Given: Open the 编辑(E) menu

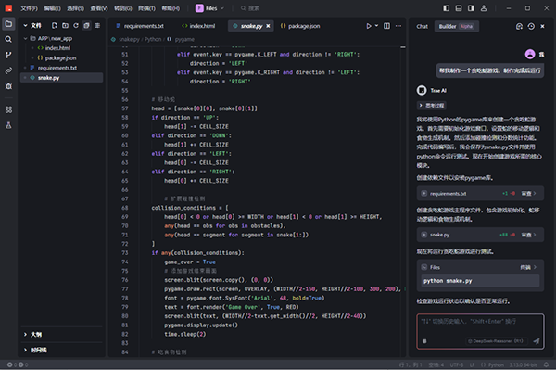Looking at the screenshot, I should click(52, 8).
